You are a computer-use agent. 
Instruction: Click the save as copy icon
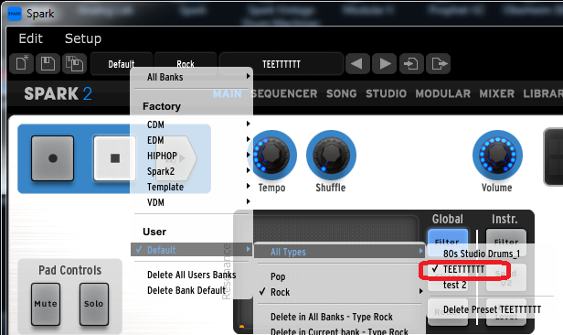(x=74, y=64)
